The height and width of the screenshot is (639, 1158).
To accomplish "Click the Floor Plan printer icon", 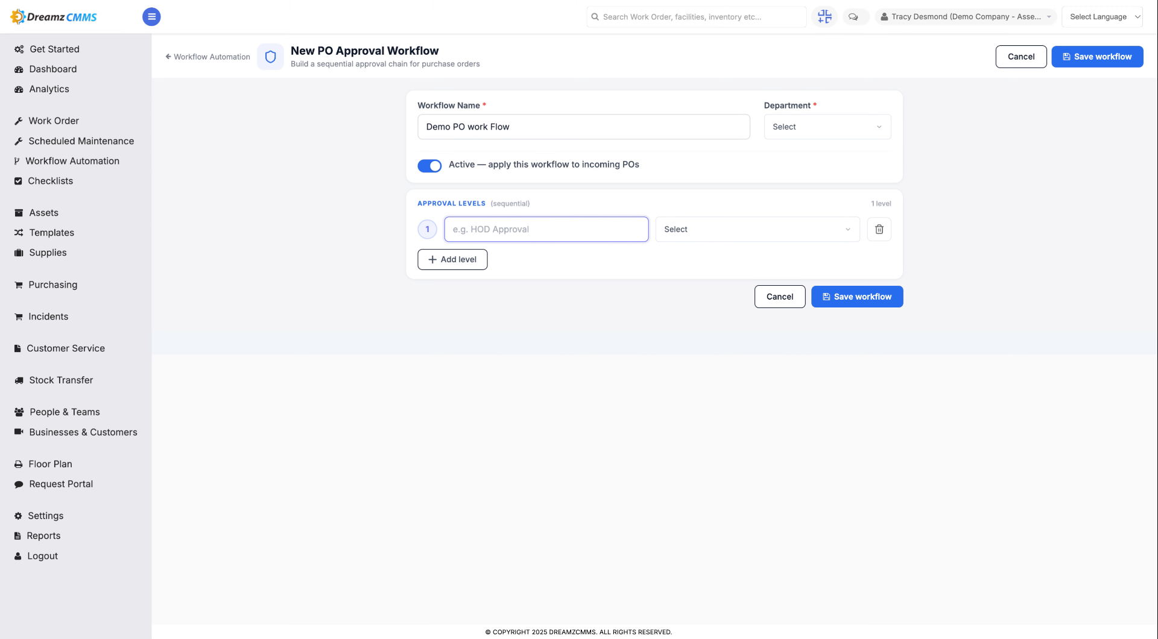I will (x=19, y=464).
